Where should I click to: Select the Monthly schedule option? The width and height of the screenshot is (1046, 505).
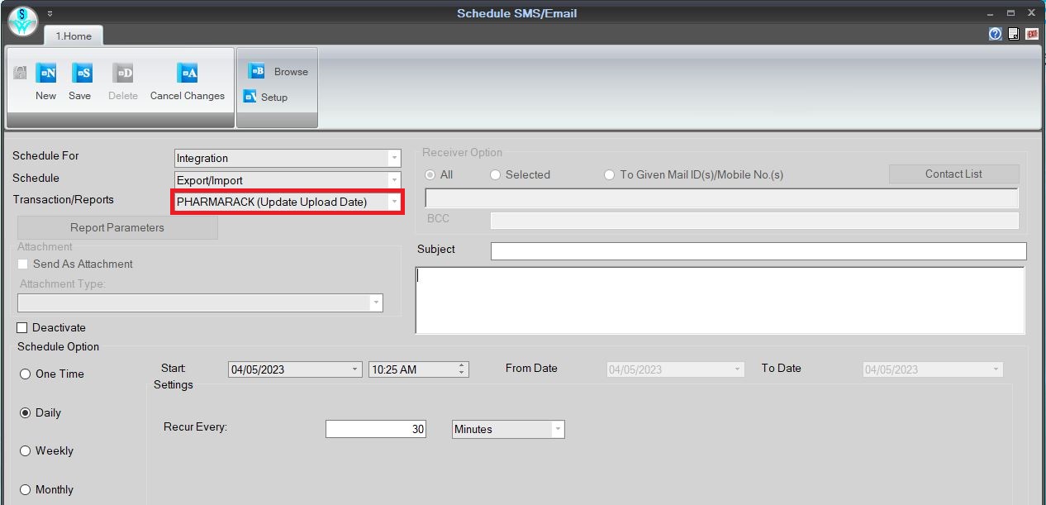coord(25,490)
